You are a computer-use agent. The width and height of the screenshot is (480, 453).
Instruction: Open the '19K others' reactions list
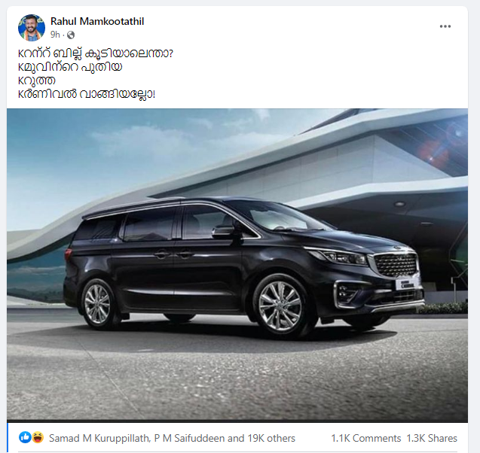pyautogui.click(x=271, y=438)
